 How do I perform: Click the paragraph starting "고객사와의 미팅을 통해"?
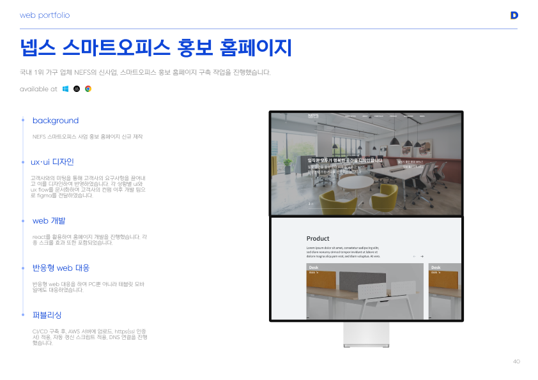pyautogui.click(x=88, y=186)
